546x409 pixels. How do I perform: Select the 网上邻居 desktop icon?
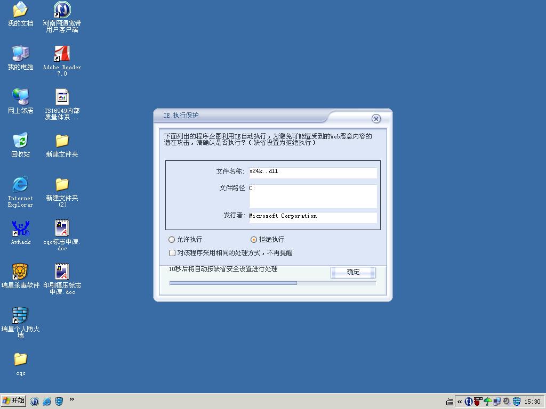[x=20, y=101]
